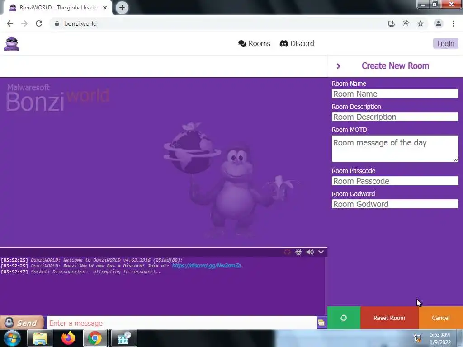Mute sound with the speaker icon

[310, 252]
